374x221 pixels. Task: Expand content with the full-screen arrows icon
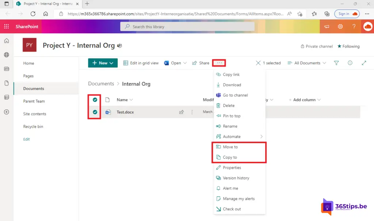coord(364,63)
